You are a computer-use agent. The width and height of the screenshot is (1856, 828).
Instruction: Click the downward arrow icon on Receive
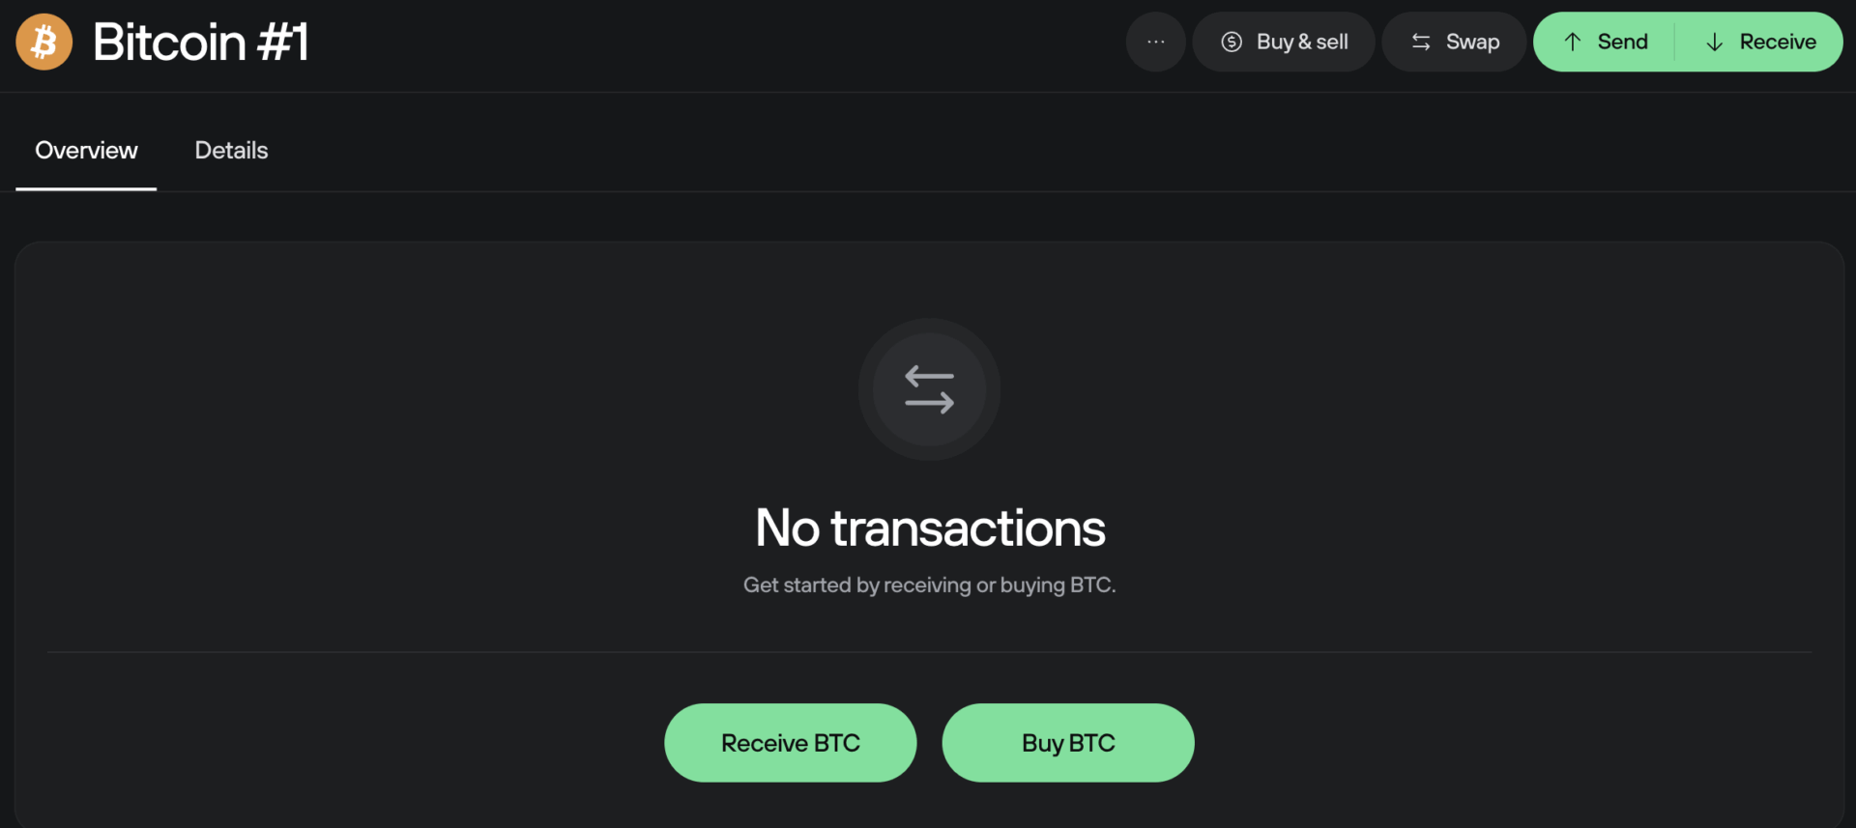click(x=1716, y=42)
